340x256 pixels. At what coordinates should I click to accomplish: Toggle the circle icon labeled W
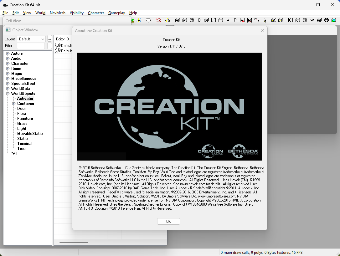coord(327,20)
